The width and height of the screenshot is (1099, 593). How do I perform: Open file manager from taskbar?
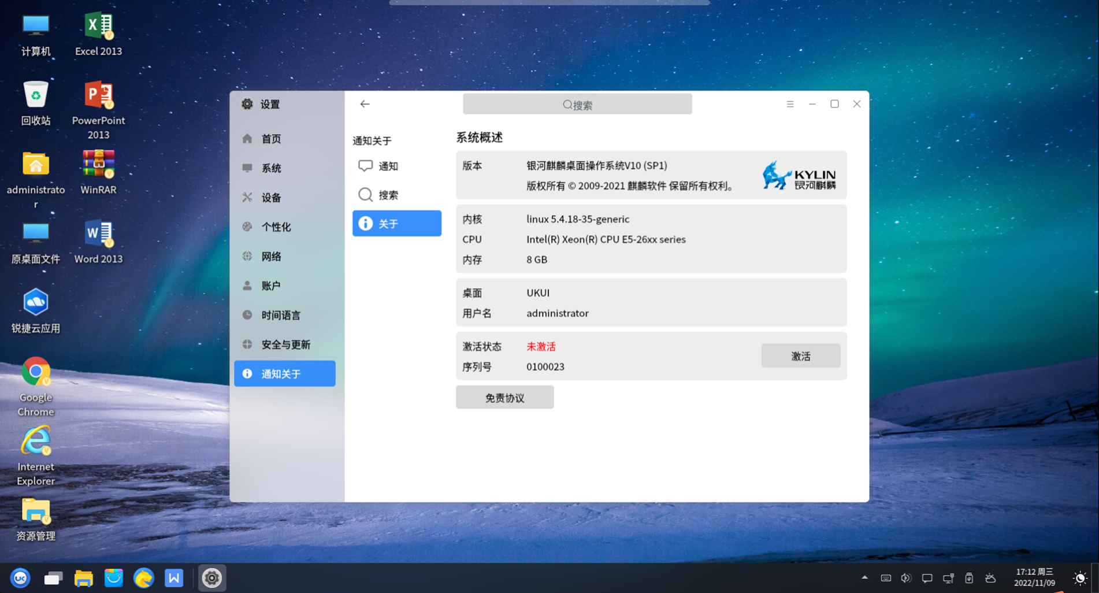[x=84, y=578]
